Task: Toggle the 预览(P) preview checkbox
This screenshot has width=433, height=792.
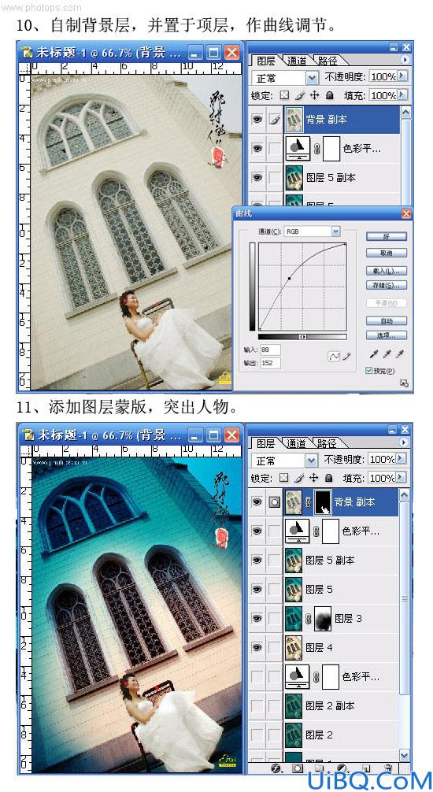Action: point(368,371)
